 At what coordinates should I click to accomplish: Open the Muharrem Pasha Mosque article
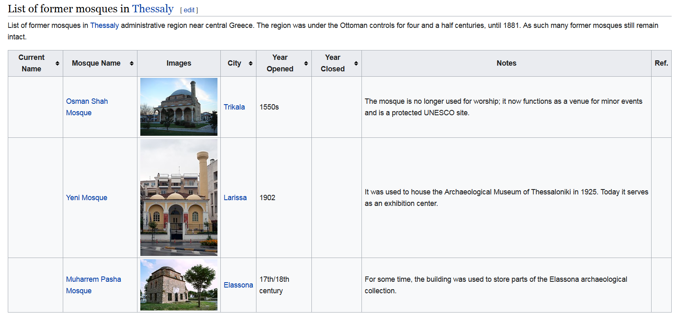[x=94, y=285]
